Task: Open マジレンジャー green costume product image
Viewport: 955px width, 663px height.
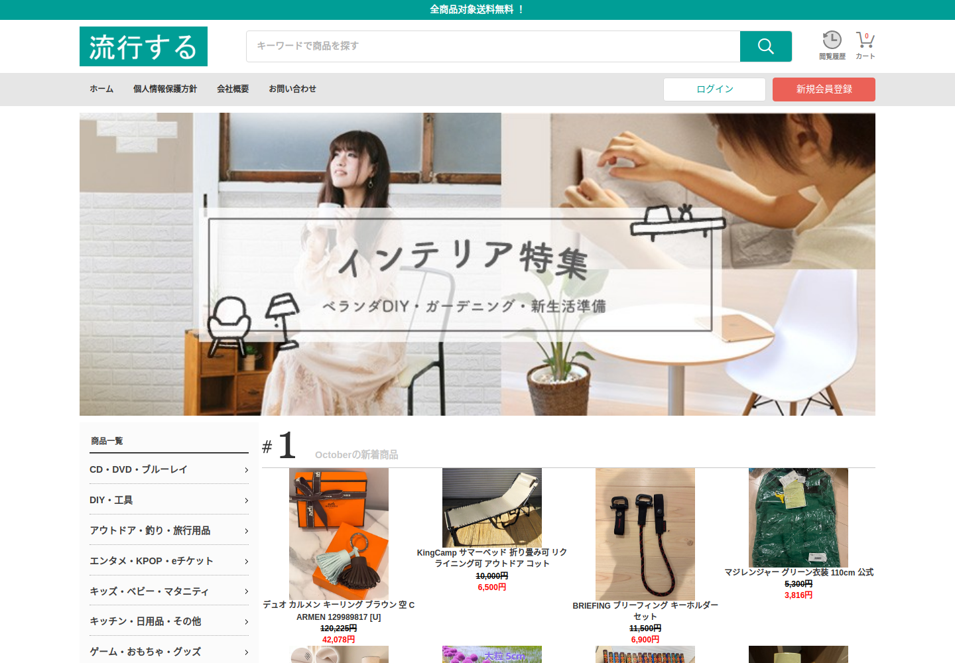Action: click(x=798, y=518)
